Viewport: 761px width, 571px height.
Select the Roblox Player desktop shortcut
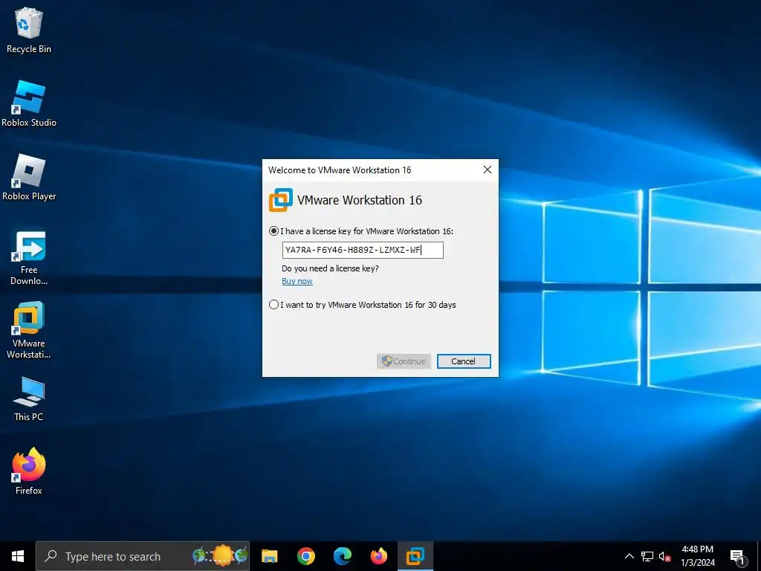tap(29, 178)
